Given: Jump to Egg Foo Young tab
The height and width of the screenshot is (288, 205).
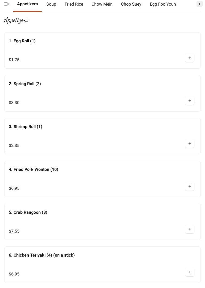Looking at the screenshot, I should [163, 4].
